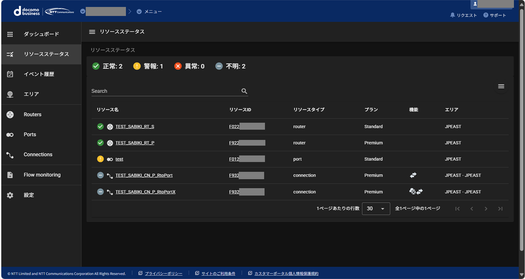Open the ダッシュボード menu item

(x=41, y=34)
